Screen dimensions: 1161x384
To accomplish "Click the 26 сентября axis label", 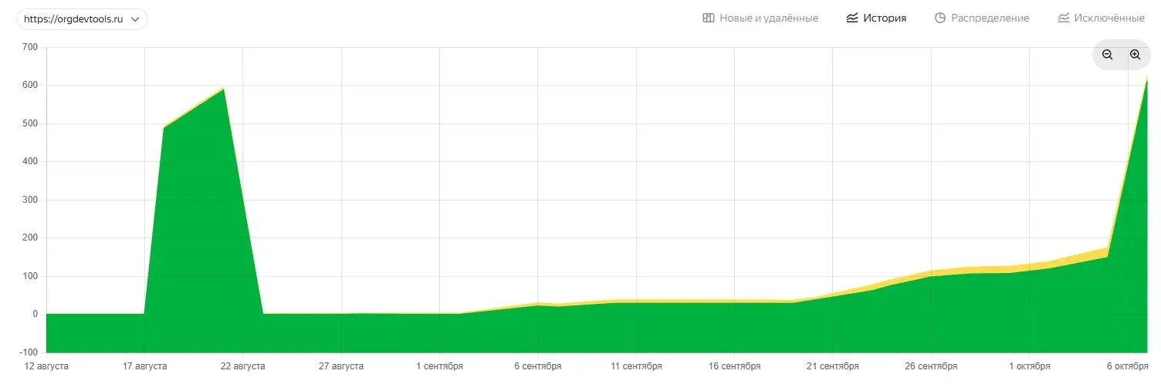I will point(932,366).
